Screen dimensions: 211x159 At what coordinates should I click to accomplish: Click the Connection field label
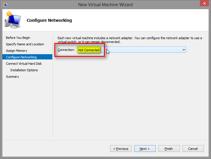click(x=66, y=50)
